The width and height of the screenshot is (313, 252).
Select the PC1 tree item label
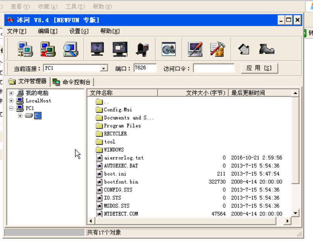[x=30, y=108]
